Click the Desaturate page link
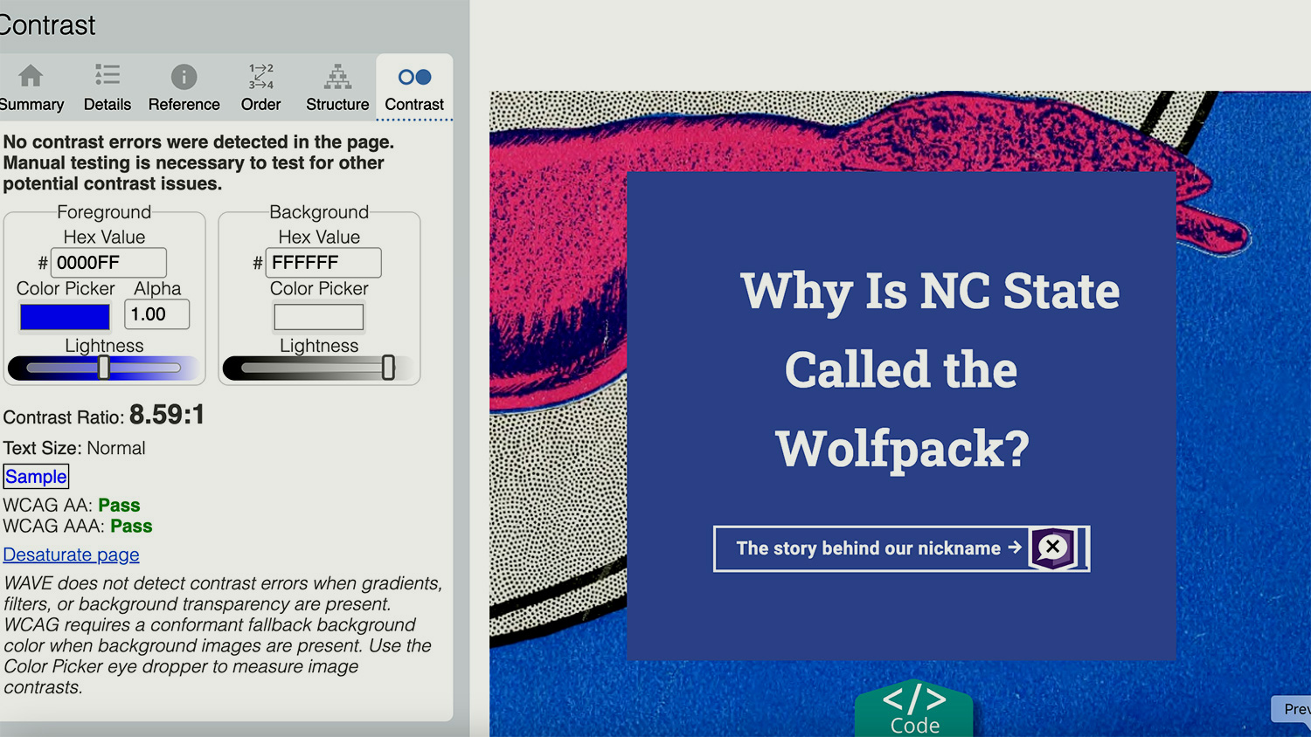1311x737 pixels. point(72,554)
